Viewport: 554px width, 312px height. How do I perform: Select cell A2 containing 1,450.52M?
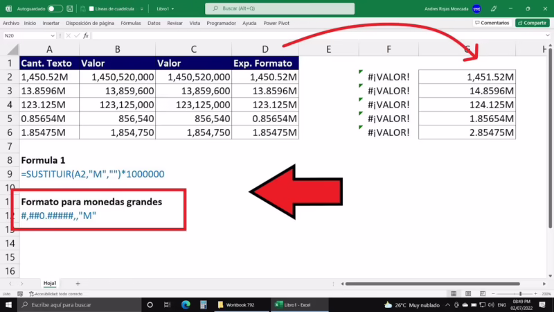coord(49,77)
